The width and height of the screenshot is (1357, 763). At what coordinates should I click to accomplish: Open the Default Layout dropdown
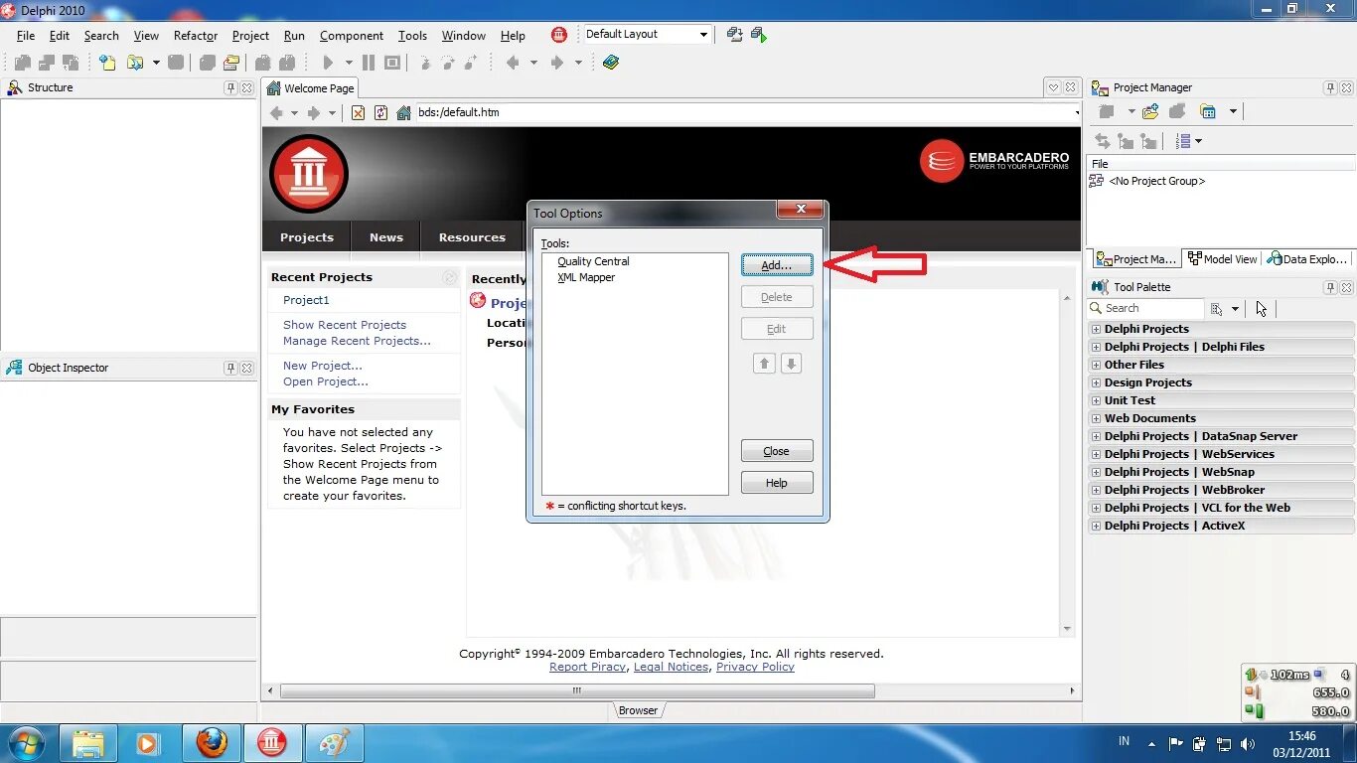703,35
